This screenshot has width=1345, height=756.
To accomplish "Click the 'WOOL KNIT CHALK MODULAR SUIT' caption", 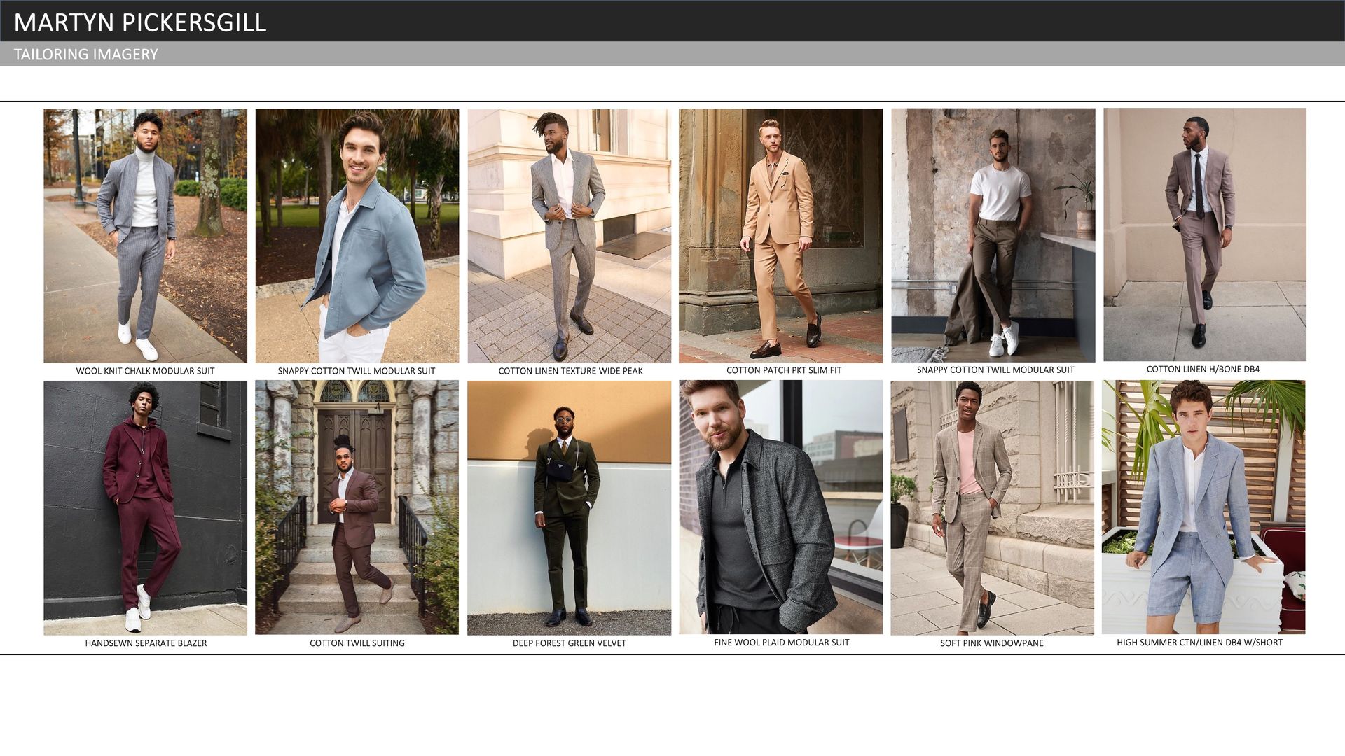I will pos(145,371).
